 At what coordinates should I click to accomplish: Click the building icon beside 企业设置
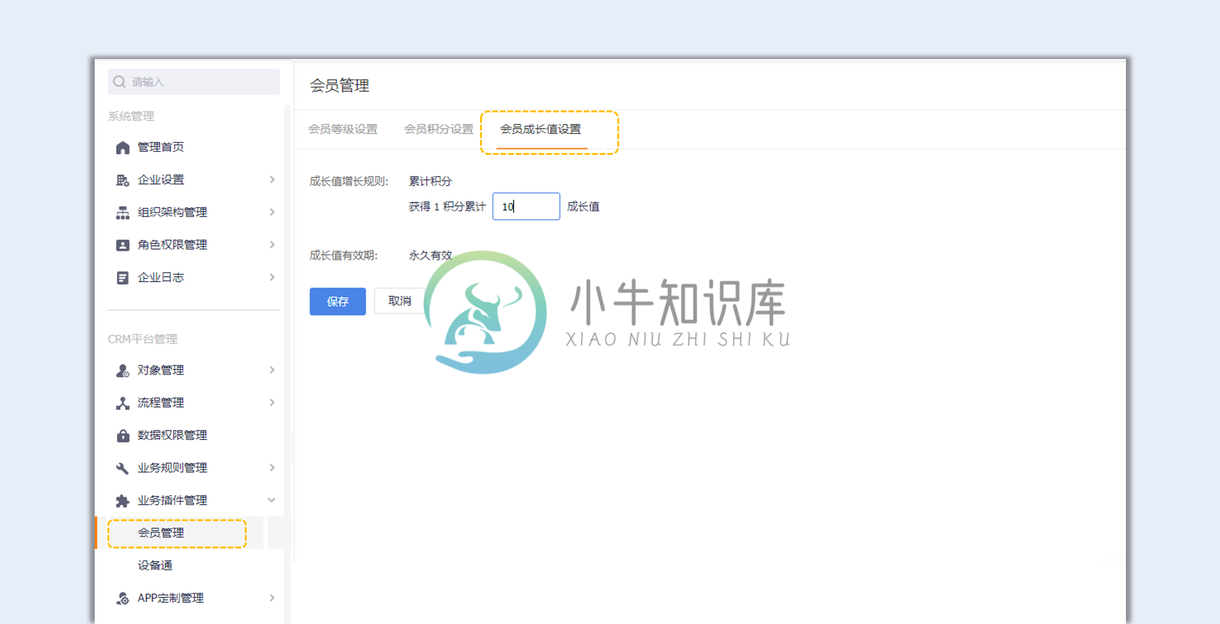coord(123,180)
